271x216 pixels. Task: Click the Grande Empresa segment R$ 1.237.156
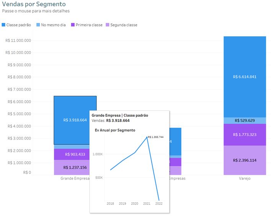(x=72, y=167)
